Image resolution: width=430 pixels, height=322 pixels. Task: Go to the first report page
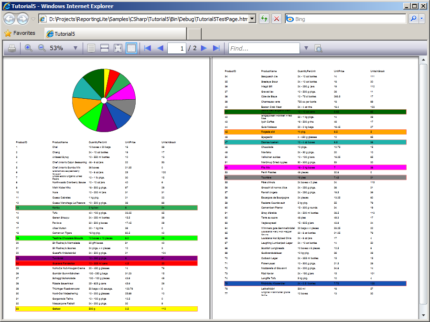[x=148, y=48]
